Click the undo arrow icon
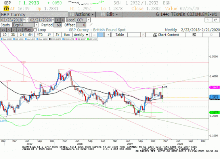This screenshot has height=159, width=220. click(208, 20)
